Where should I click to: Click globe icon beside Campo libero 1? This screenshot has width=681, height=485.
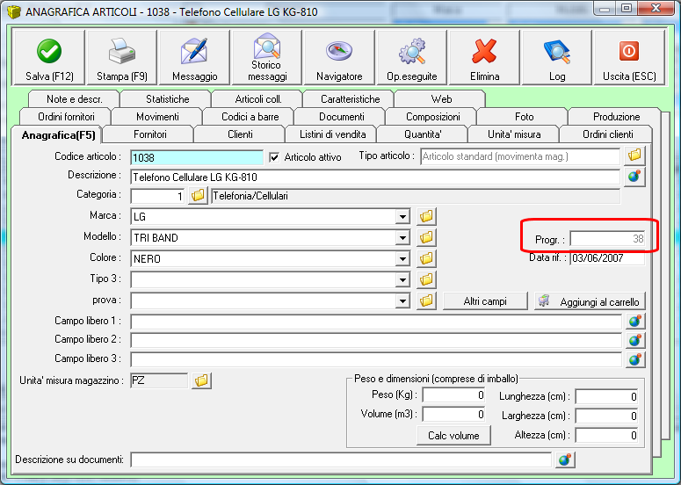(x=635, y=322)
